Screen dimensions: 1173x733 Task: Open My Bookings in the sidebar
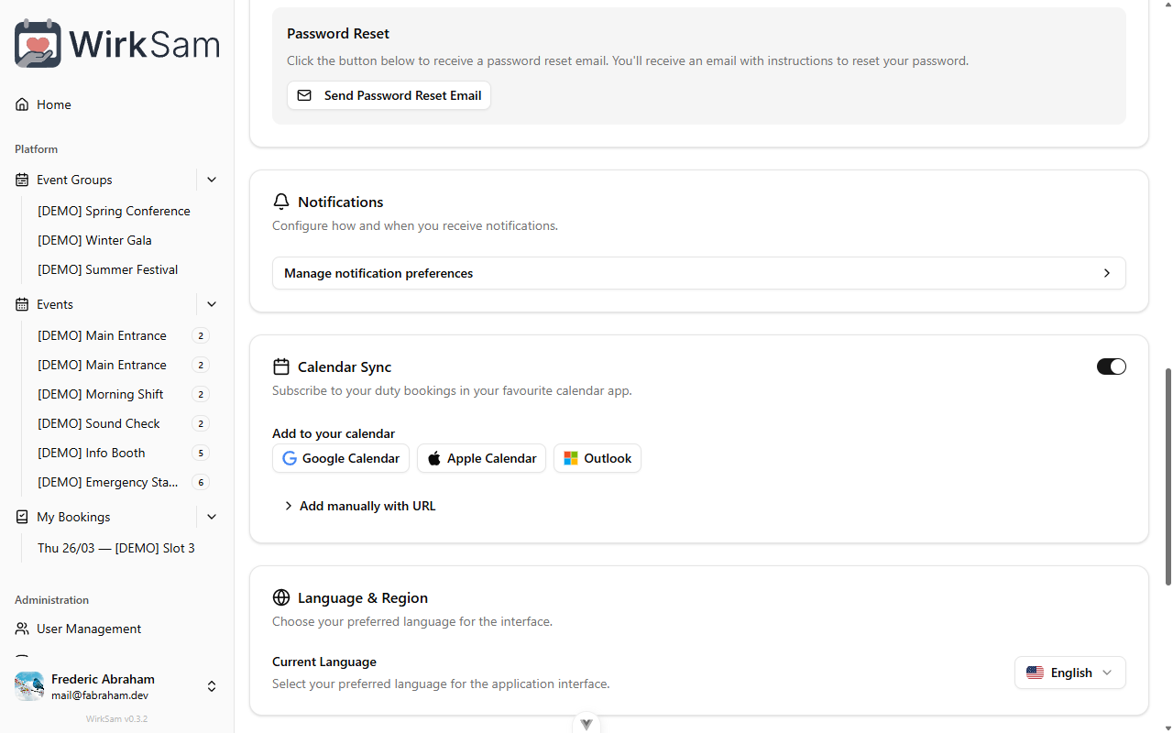point(101,517)
